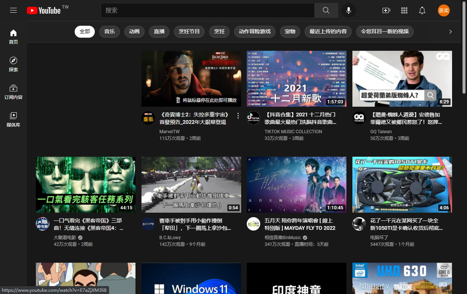Switch filter to 最近上传的内容
467x294 pixels.
[x=328, y=32]
